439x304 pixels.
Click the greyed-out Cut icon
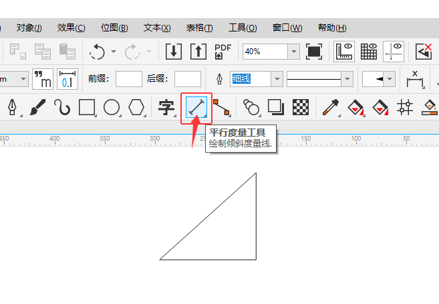(x=17, y=52)
